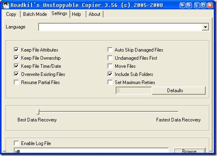
Task: Toggle Keep File Time/Date checkbox
Action: click(16, 66)
